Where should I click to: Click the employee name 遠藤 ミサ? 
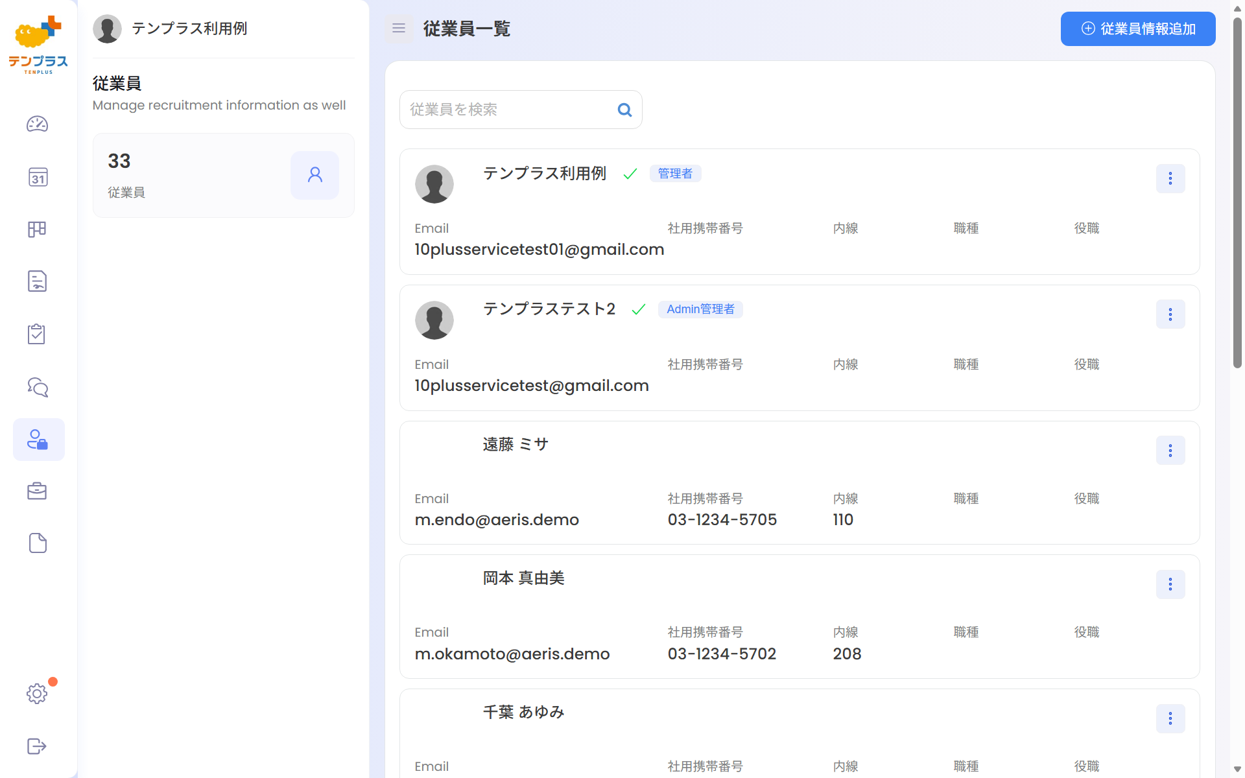[516, 444]
